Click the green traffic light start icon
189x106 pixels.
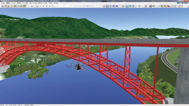[x=162, y=6]
